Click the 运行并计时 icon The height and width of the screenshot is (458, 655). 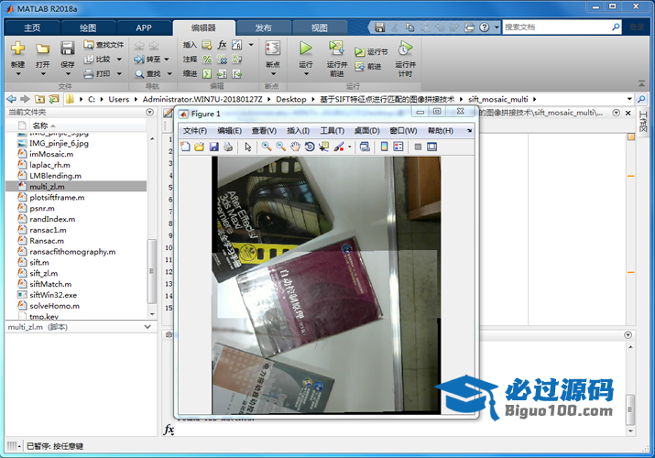tap(405, 48)
